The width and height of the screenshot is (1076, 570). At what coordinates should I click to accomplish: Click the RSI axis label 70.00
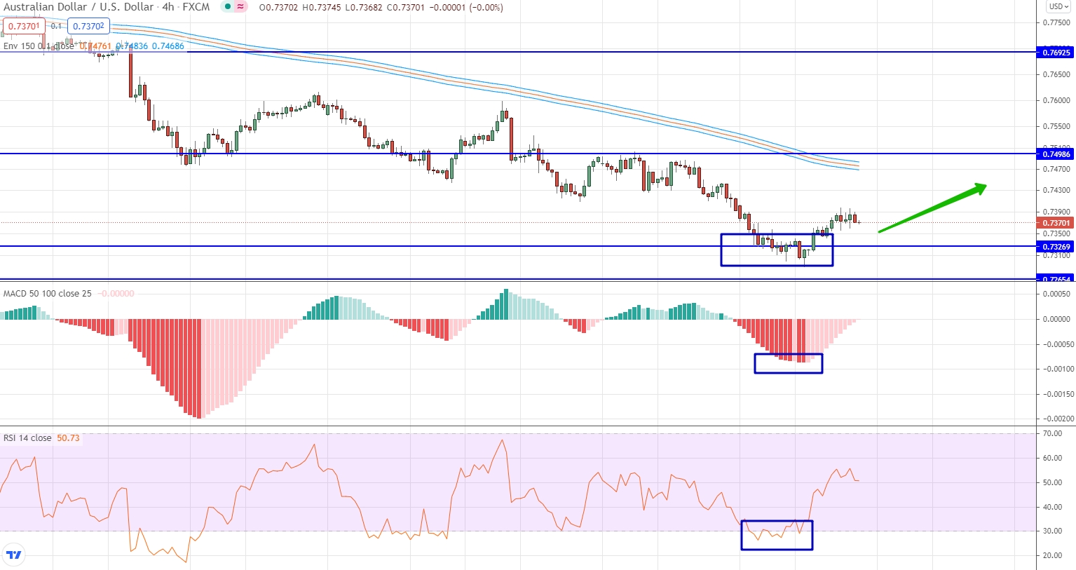point(1052,434)
